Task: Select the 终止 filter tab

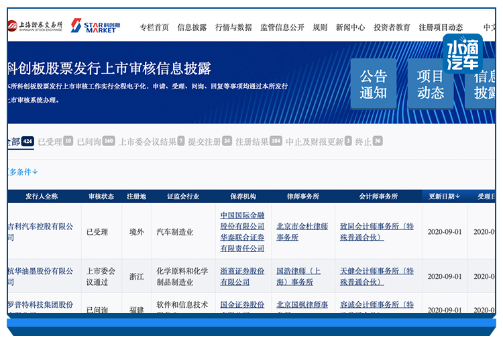Action: 369,141
